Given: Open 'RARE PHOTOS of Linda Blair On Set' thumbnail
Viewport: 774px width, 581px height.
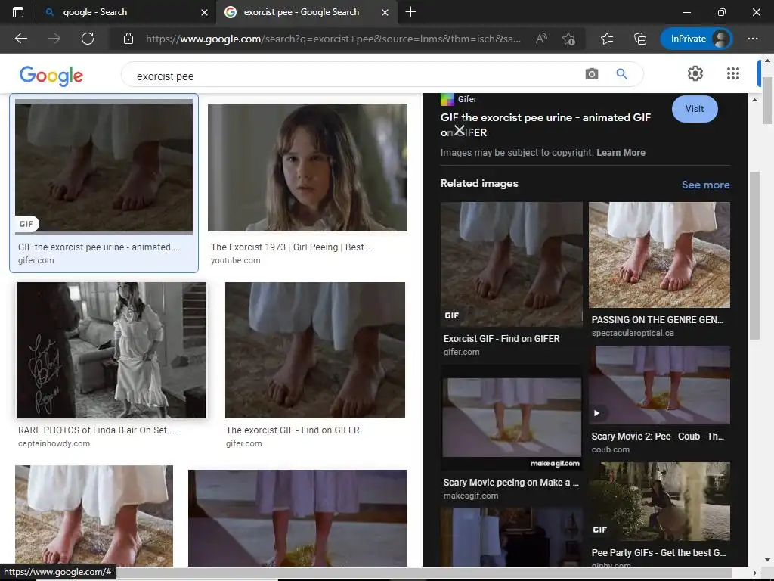Looking at the screenshot, I should (x=112, y=350).
